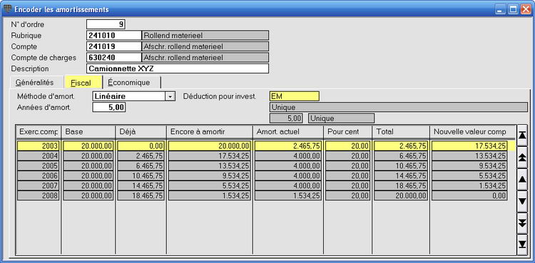535x263 pixels.
Task: Maximize the Encoder les amortissements window
Action: tap(513, 9)
